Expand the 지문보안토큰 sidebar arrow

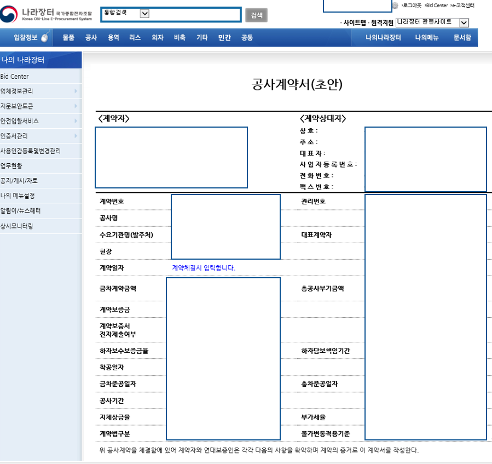tap(76, 106)
